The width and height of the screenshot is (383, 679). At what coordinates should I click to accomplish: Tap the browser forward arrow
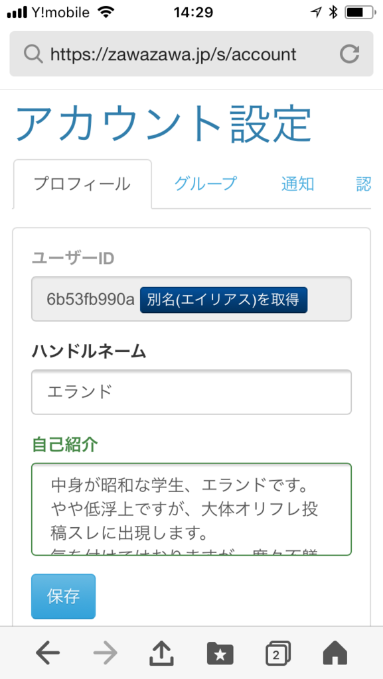click(x=106, y=652)
